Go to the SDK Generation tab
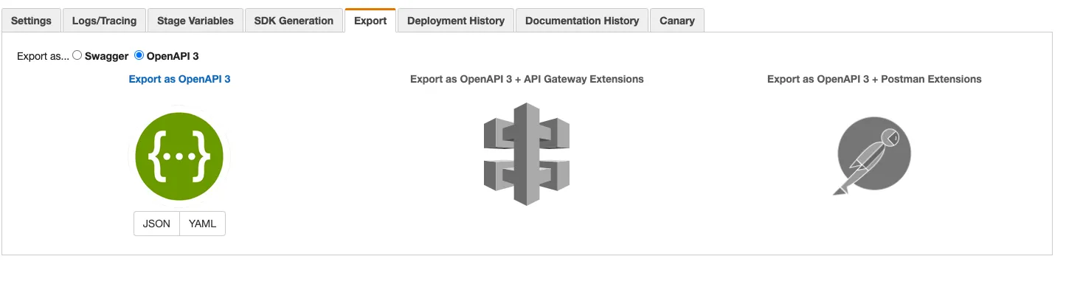Screen dimensions: 1066x304 click(294, 21)
